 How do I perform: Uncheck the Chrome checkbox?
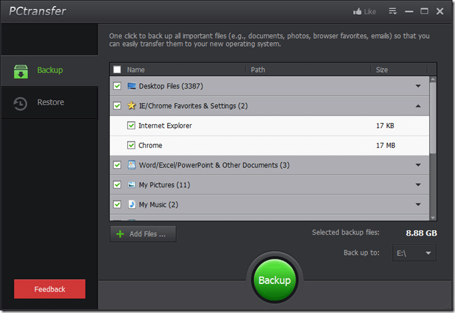coord(131,146)
